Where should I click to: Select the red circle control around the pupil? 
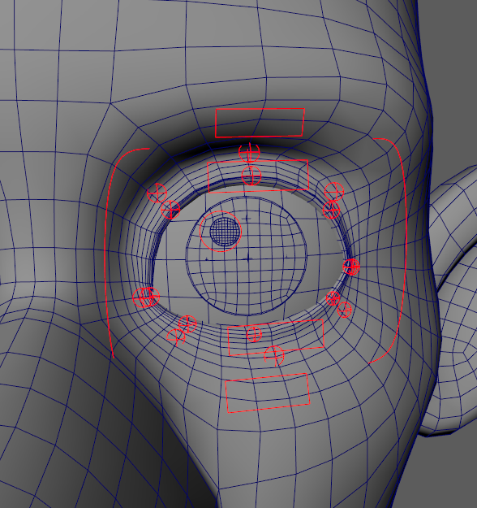(221, 232)
